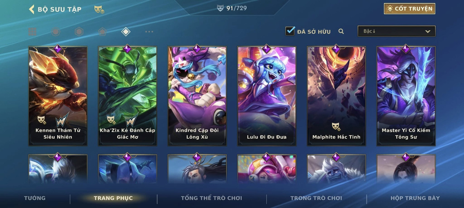Expand the sort dropdown arrow
The width and height of the screenshot is (464, 208).
428,31
